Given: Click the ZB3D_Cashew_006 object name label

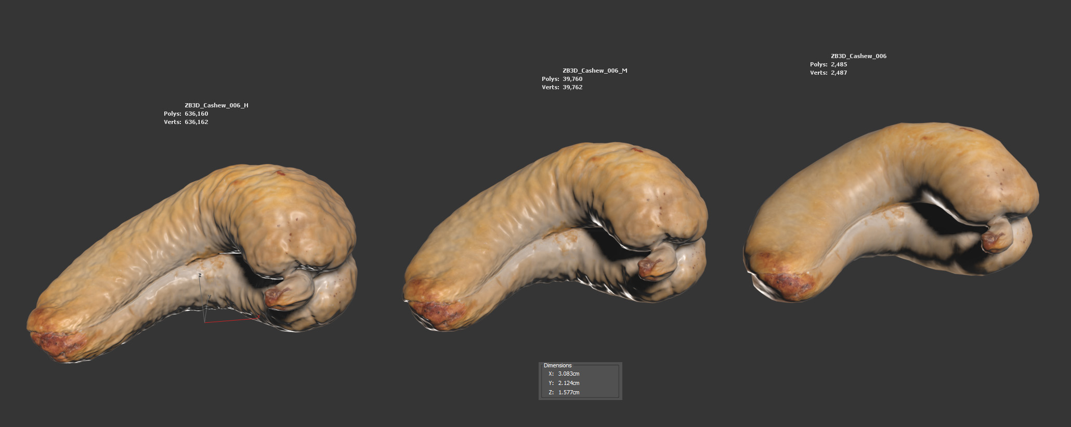Looking at the screenshot, I should coord(858,56).
